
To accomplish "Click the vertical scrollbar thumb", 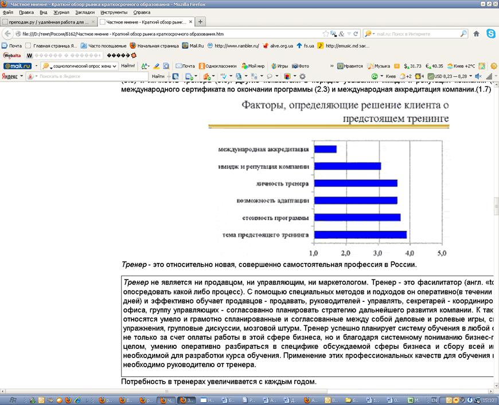I will pos(496,206).
